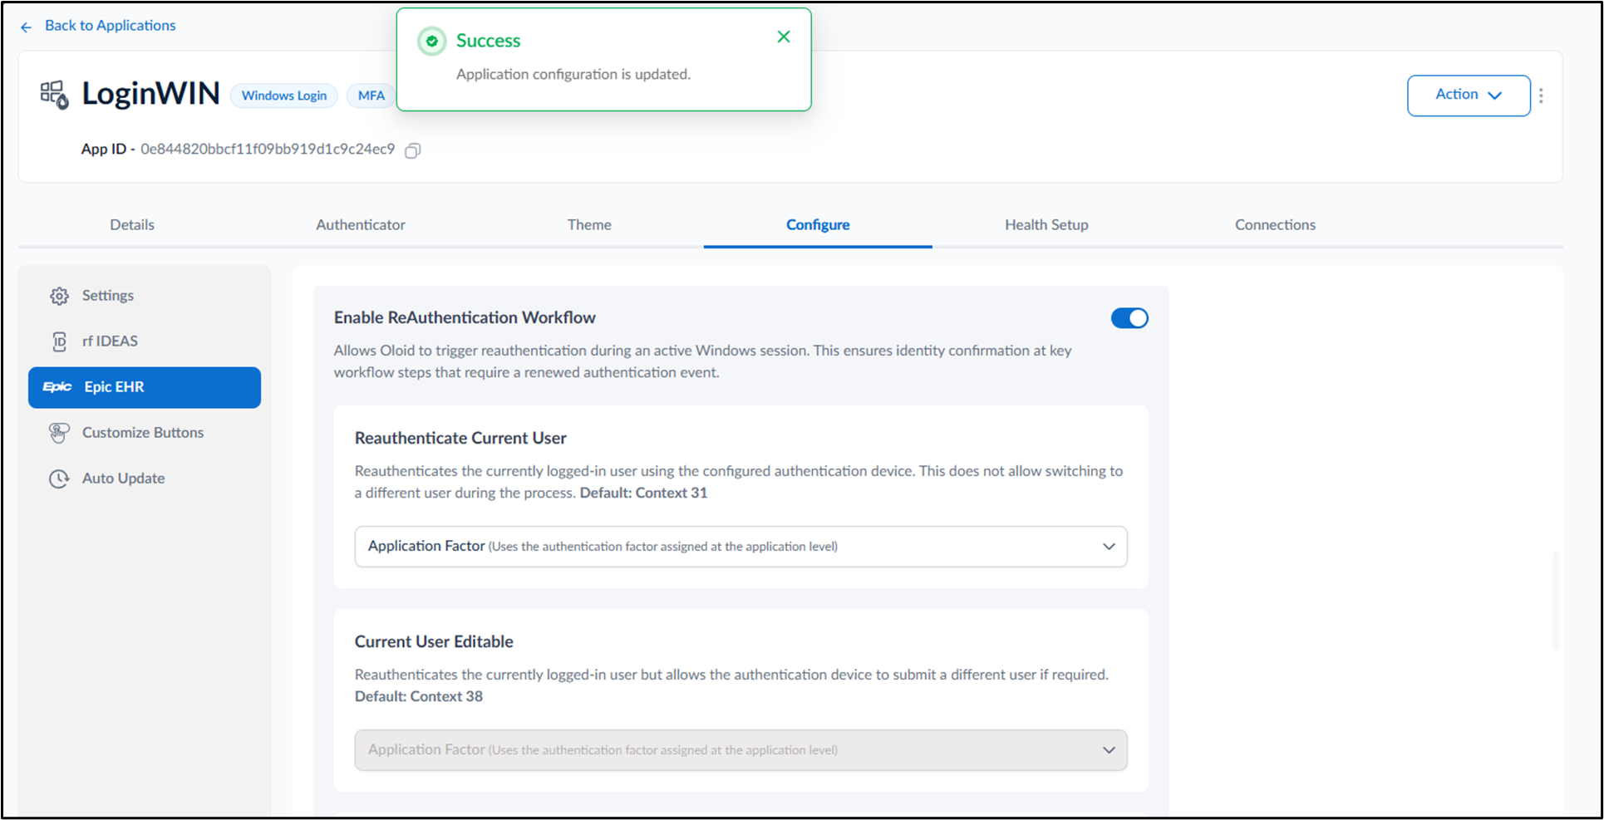Open the Connections tab
Viewport: 1604px width, 820px height.
(1275, 224)
